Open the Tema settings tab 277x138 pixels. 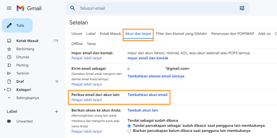pyautogui.click(x=91, y=44)
